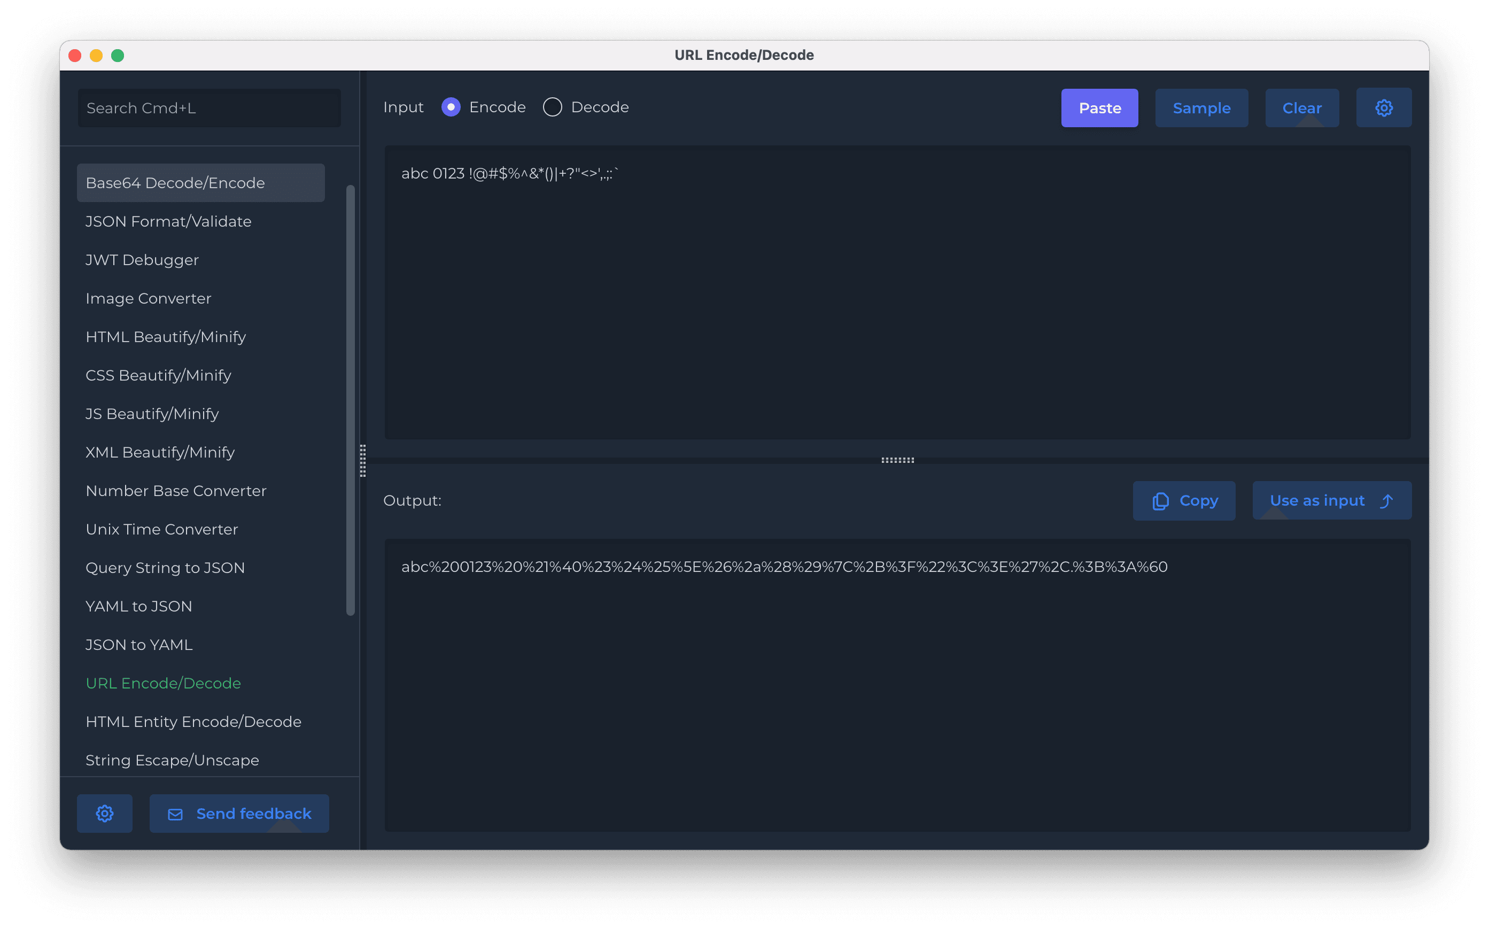
Task: Open JSON Format/Validate
Action: point(168,221)
